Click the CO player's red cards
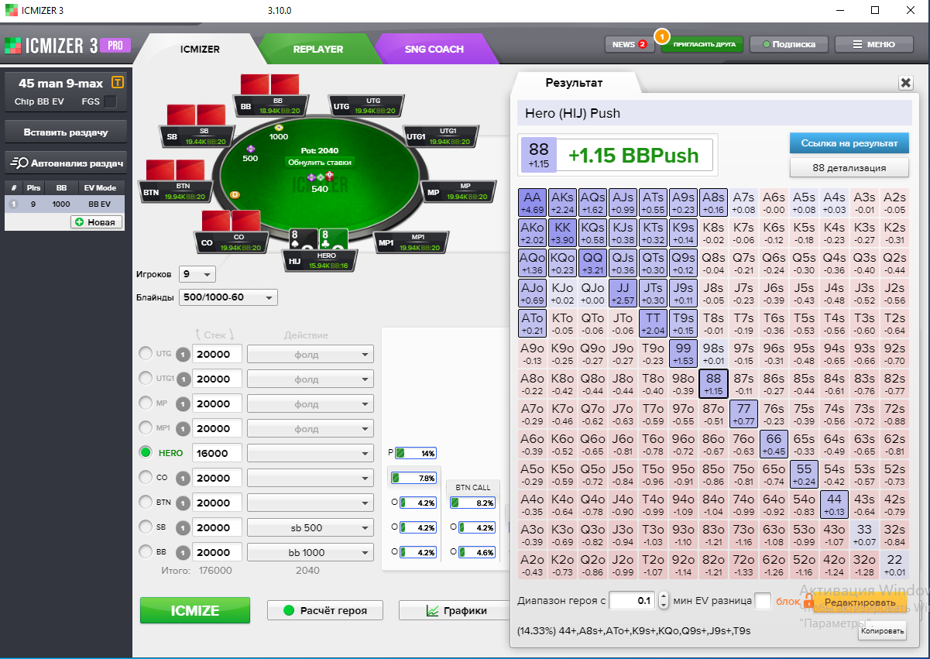This screenshot has width=930, height=659. (231, 220)
